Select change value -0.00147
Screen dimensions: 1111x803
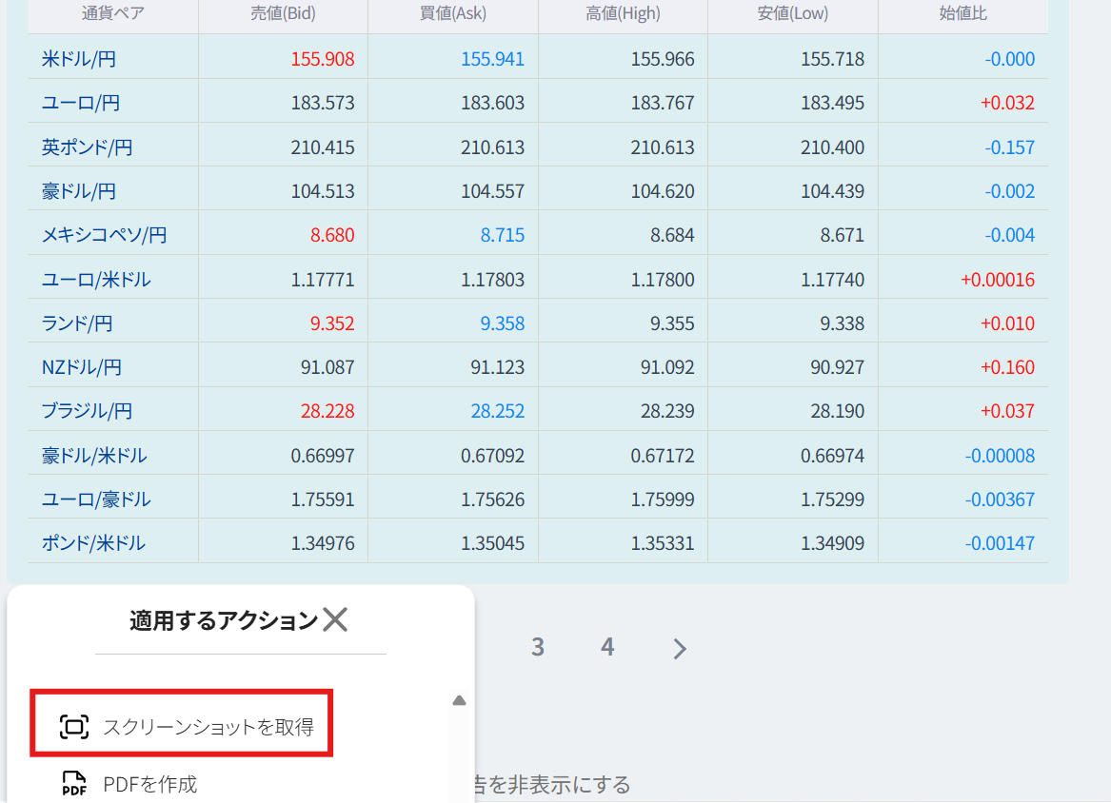tap(1000, 543)
